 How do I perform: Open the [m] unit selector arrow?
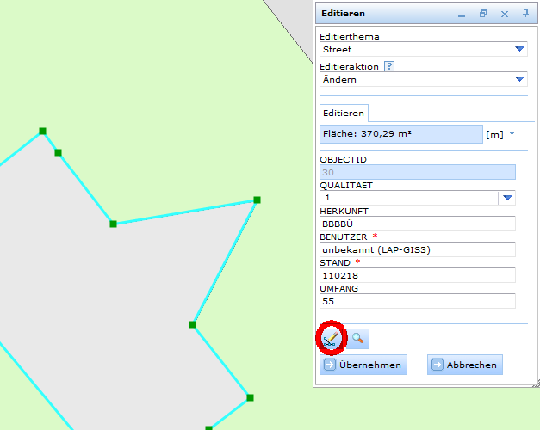coord(512,134)
